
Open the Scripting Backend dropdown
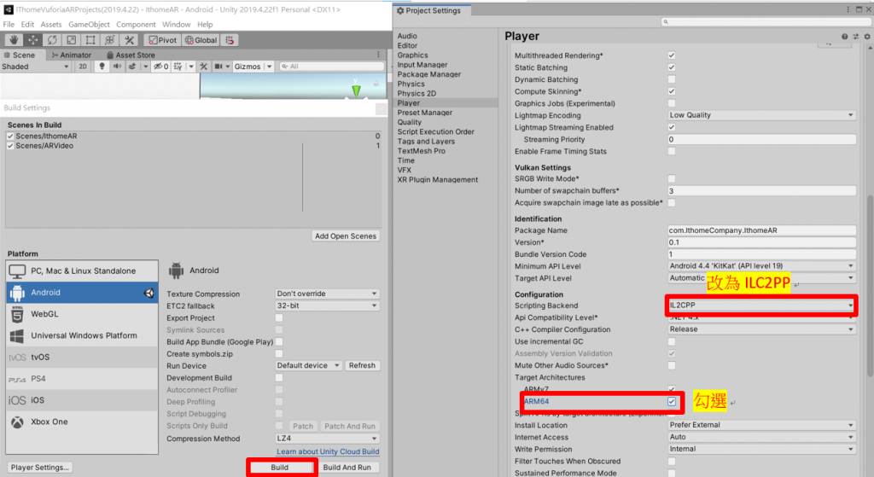(x=761, y=305)
